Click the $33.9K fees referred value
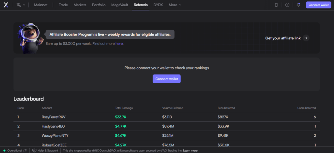 pyautogui.click(x=223, y=126)
